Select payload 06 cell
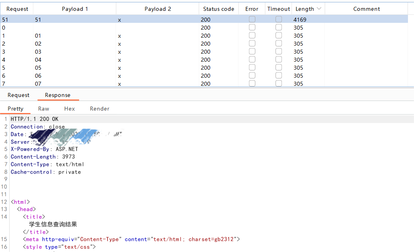414x252 pixels. [x=38, y=76]
